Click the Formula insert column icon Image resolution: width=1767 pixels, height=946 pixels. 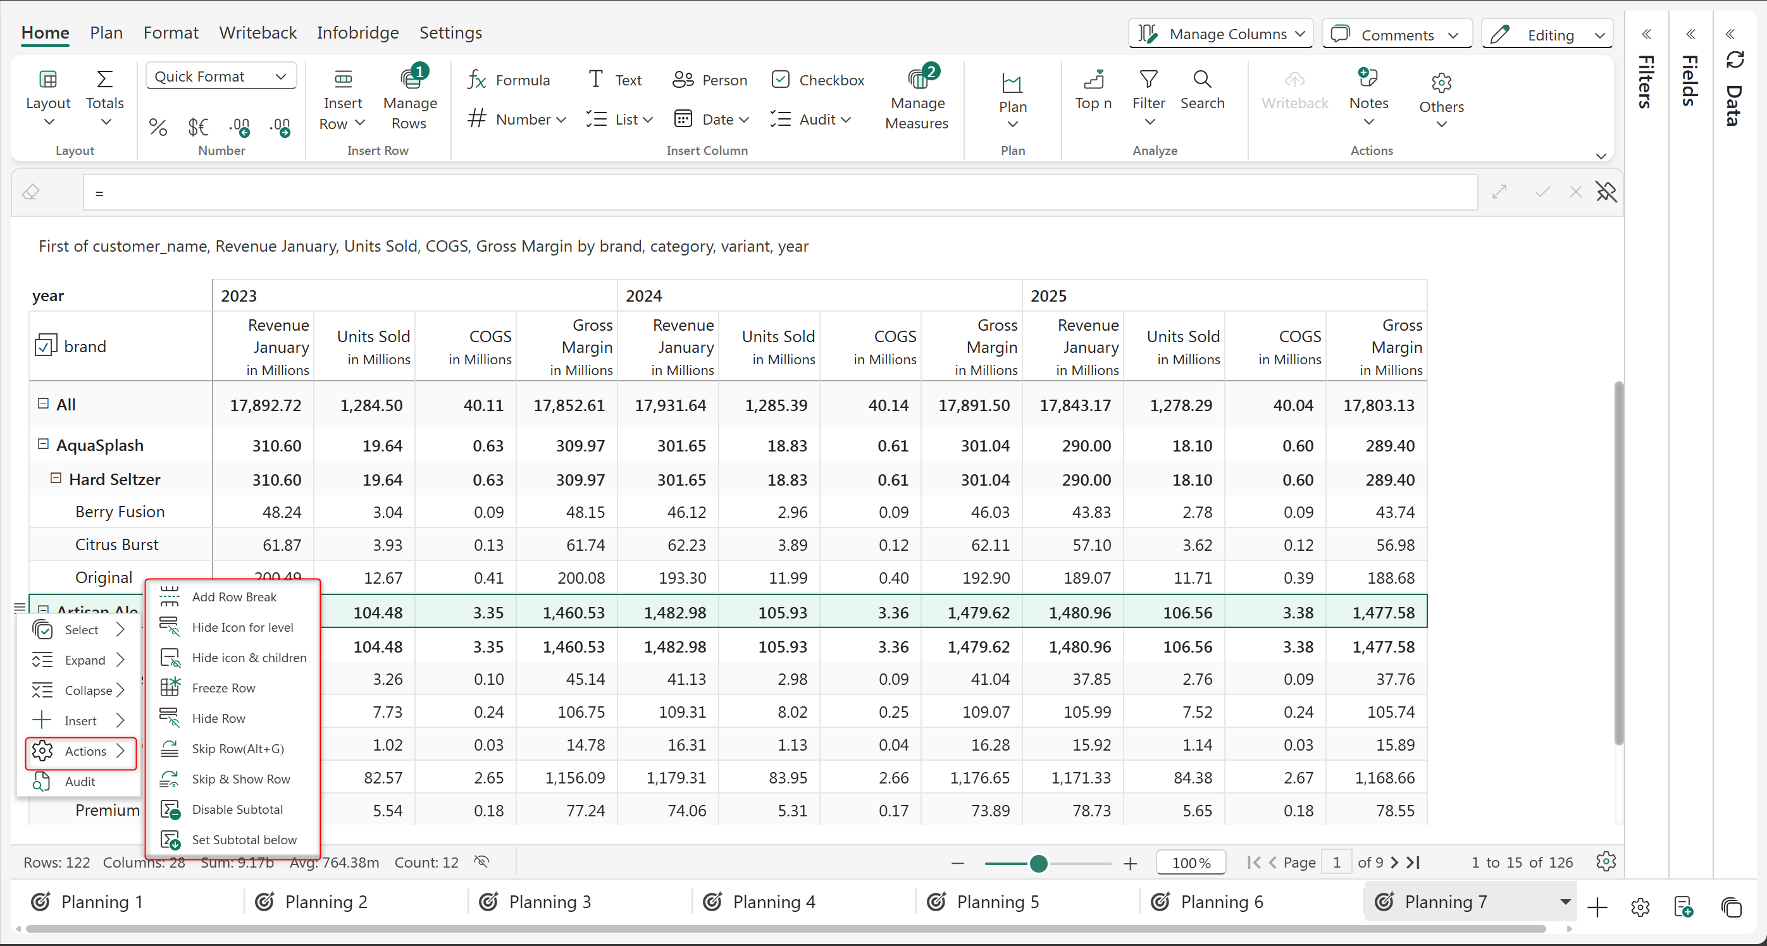(477, 80)
